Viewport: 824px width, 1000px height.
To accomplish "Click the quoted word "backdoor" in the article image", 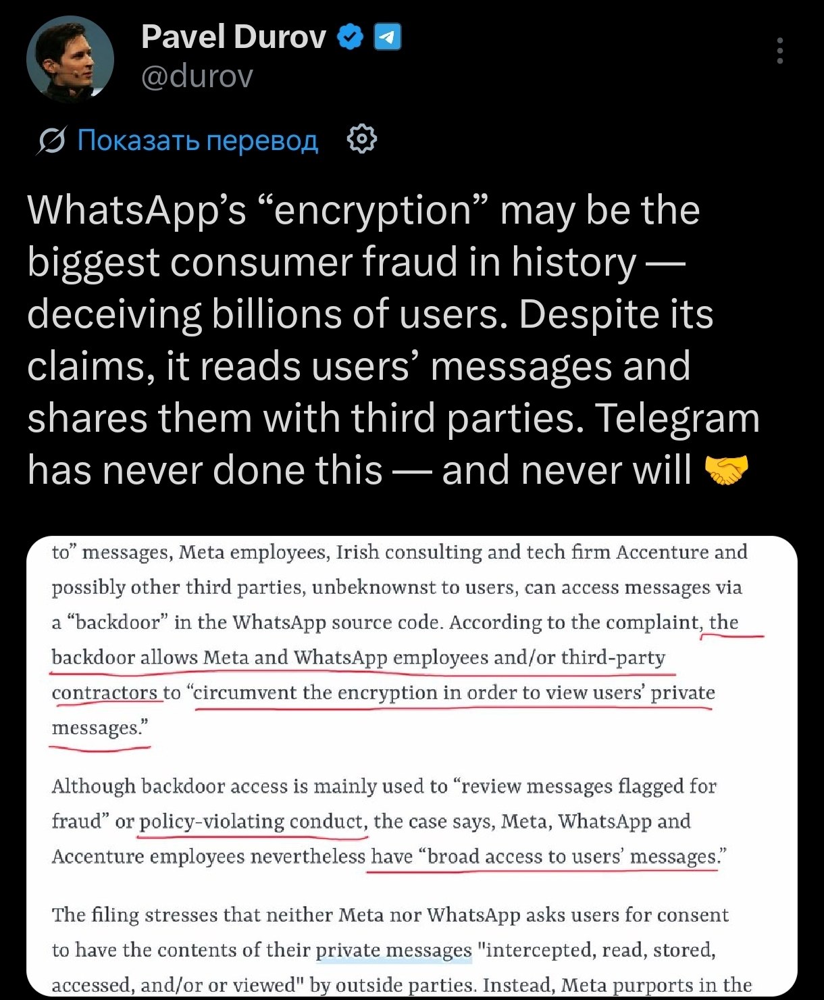I will [116, 622].
